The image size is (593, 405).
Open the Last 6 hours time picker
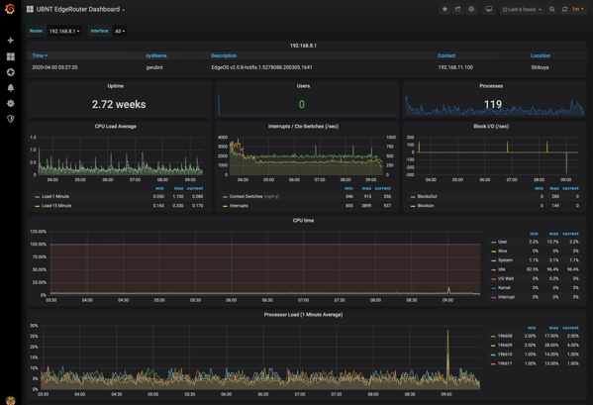click(x=522, y=9)
